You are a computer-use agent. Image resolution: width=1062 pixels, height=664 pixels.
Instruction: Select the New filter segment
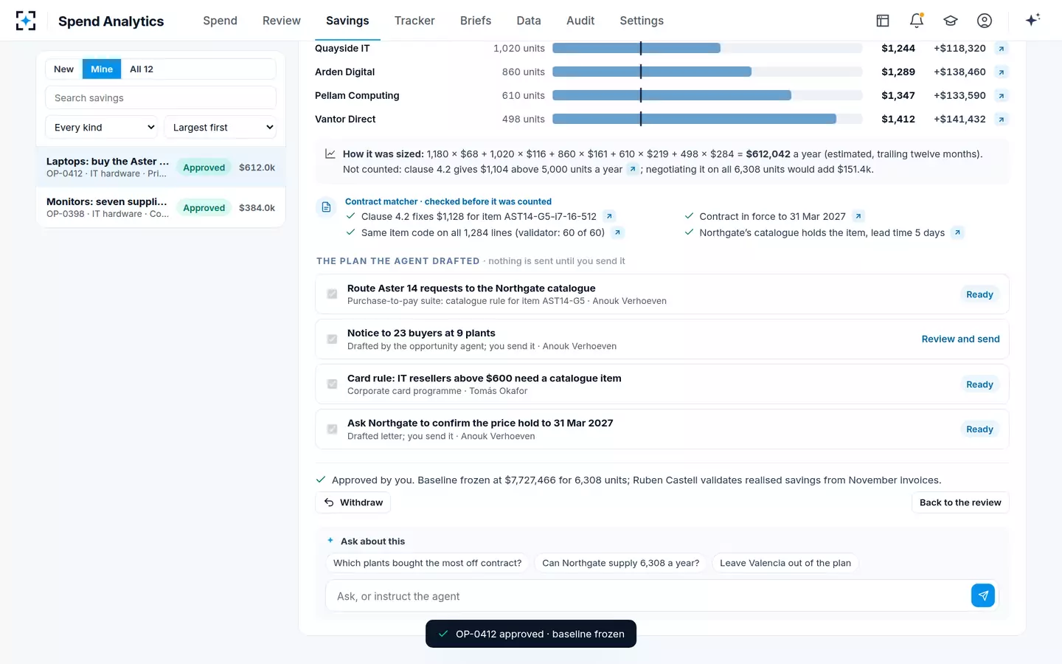click(x=64, y=69)
